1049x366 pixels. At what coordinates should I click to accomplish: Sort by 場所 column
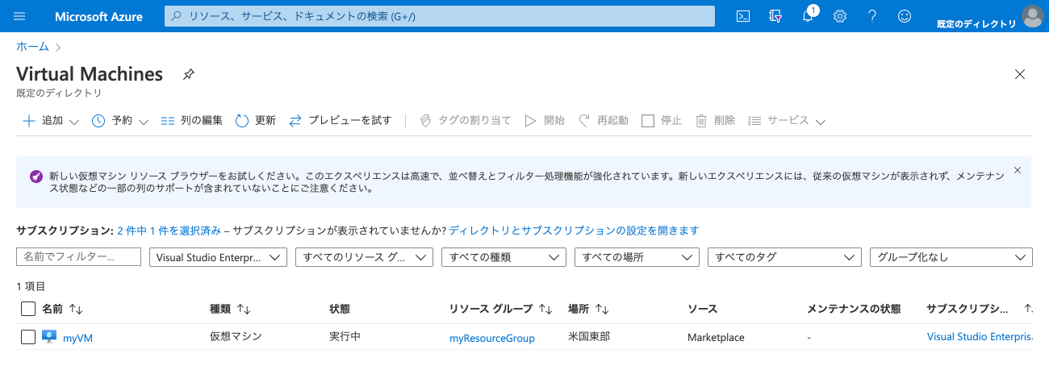coord(589,309)
